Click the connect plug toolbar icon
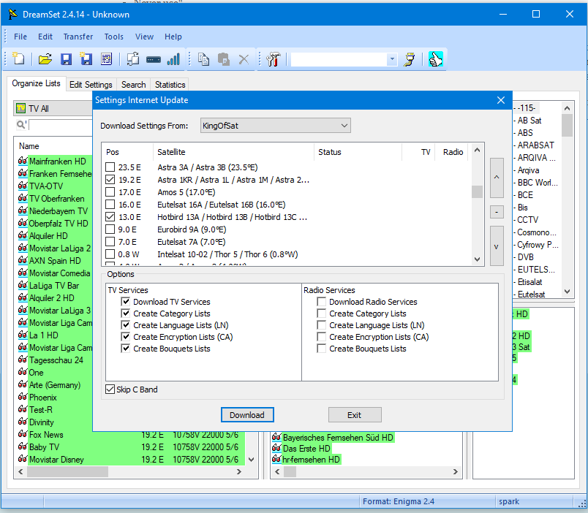This screenshot has height=513, width=588. 410,59
